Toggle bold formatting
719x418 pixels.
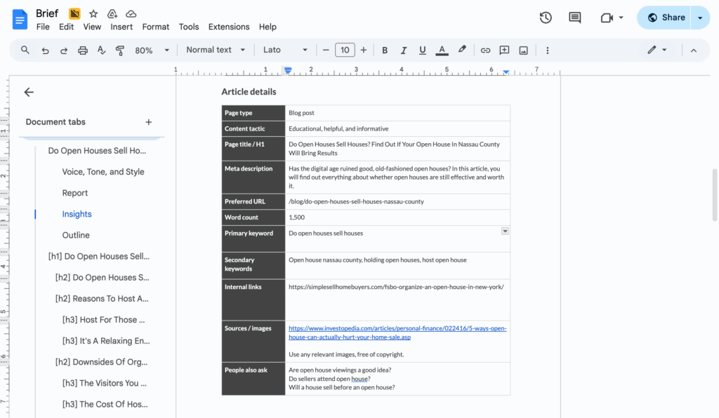385,50
